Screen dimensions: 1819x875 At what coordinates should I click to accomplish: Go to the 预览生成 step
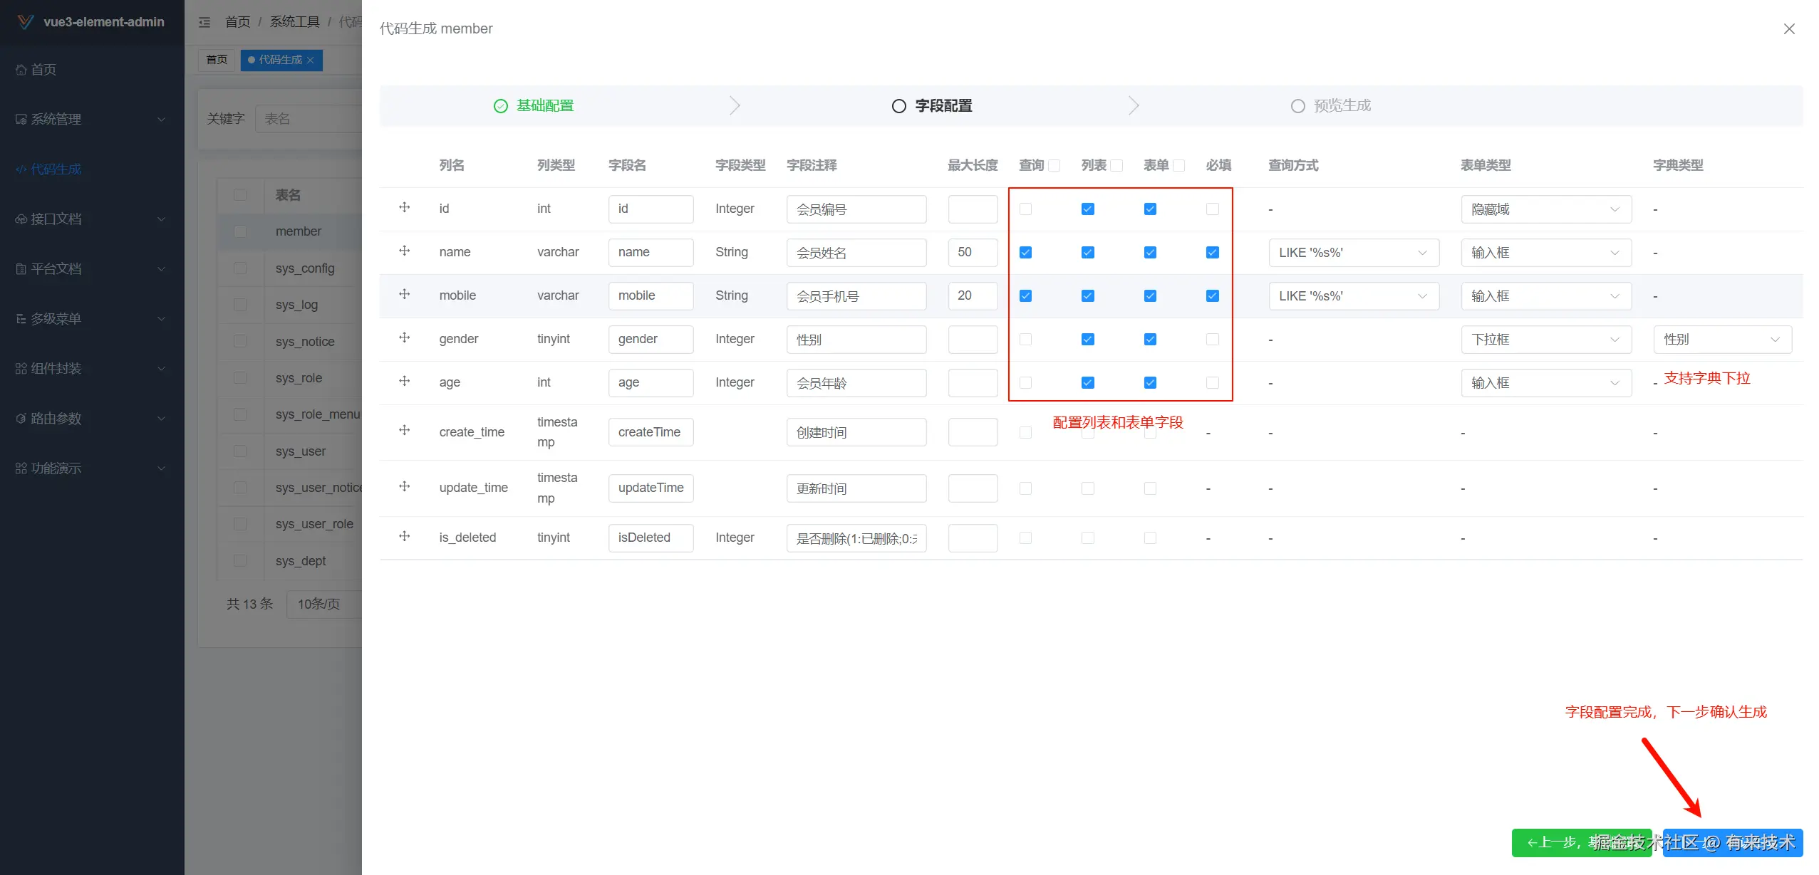pyautogui.click(x=1341, y=106)
